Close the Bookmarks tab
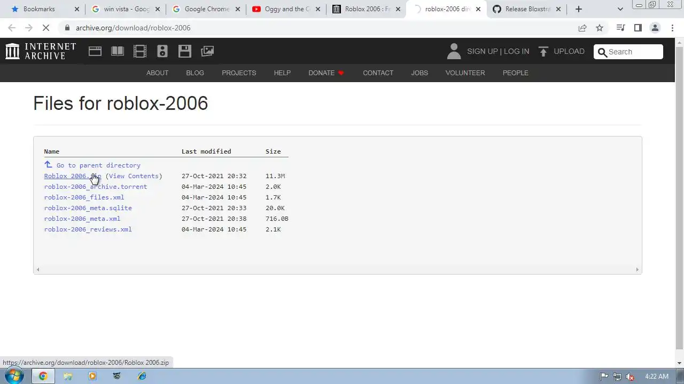The width and height of the screenshot is (684, 384). tap(77, 9)
